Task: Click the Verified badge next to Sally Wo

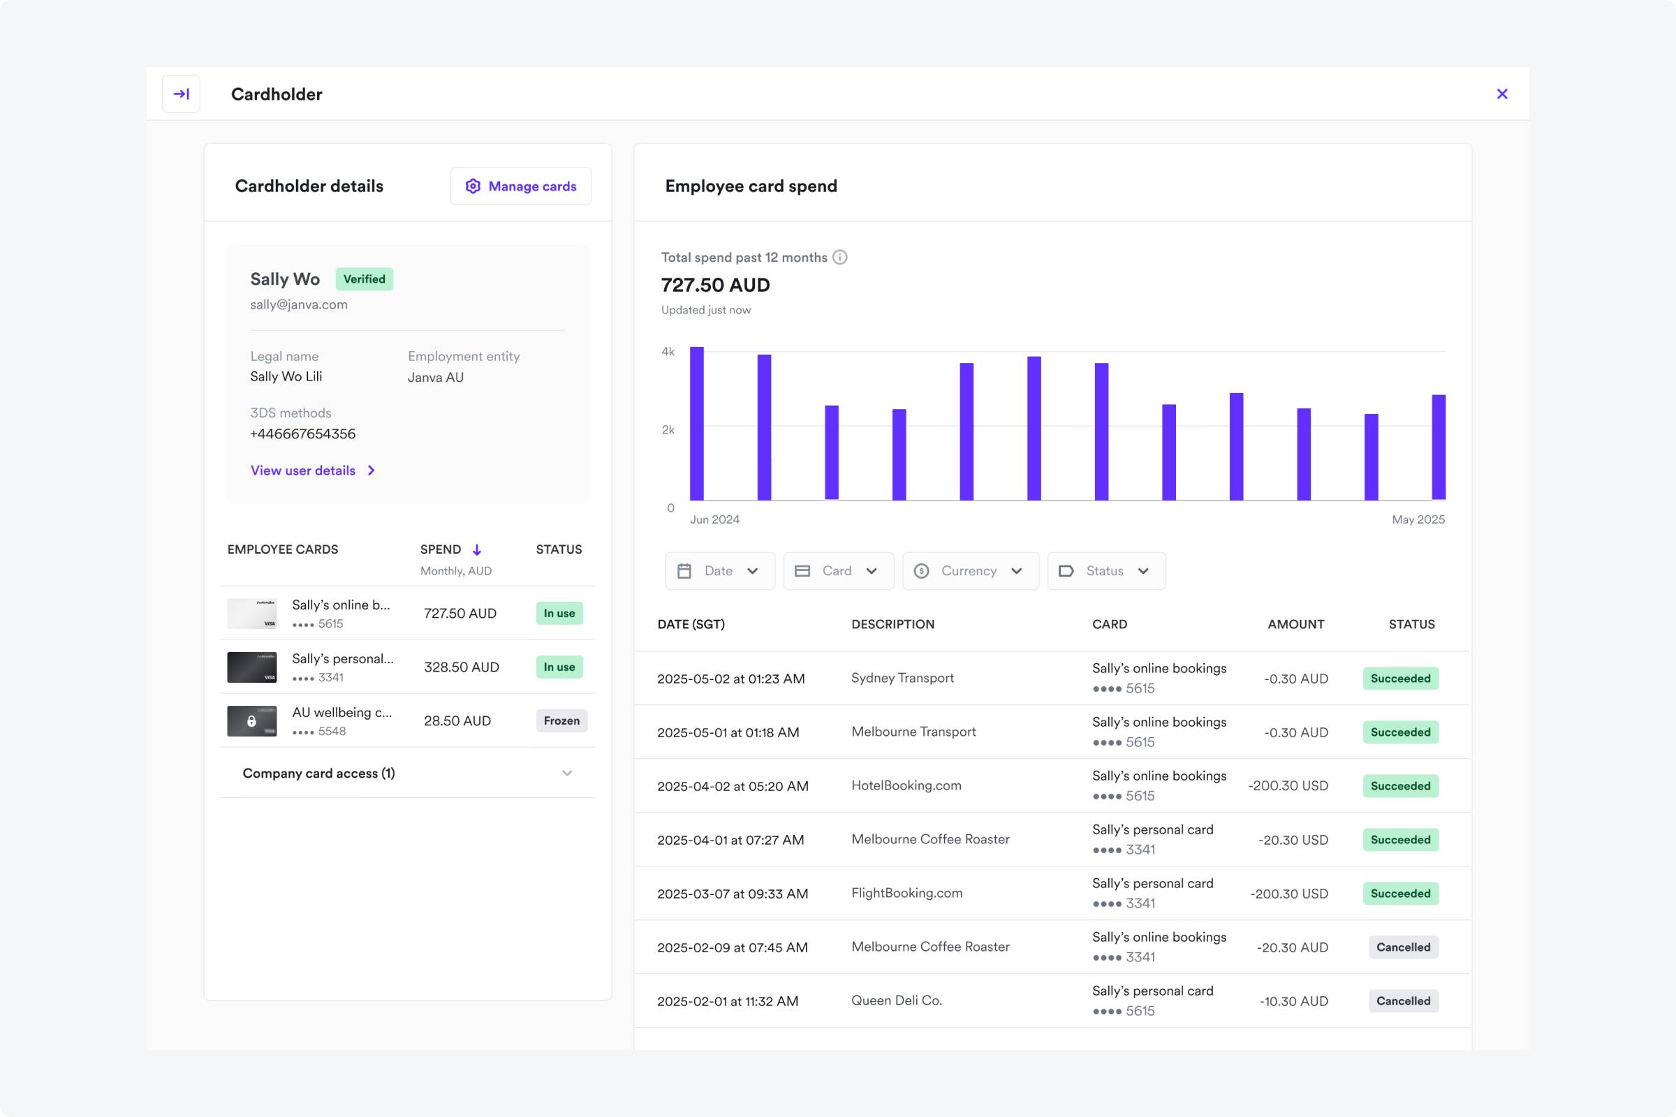Action: click(364, 279)
